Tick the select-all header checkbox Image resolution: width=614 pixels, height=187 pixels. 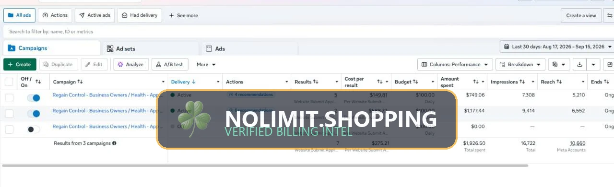click(x=9, y=82)
